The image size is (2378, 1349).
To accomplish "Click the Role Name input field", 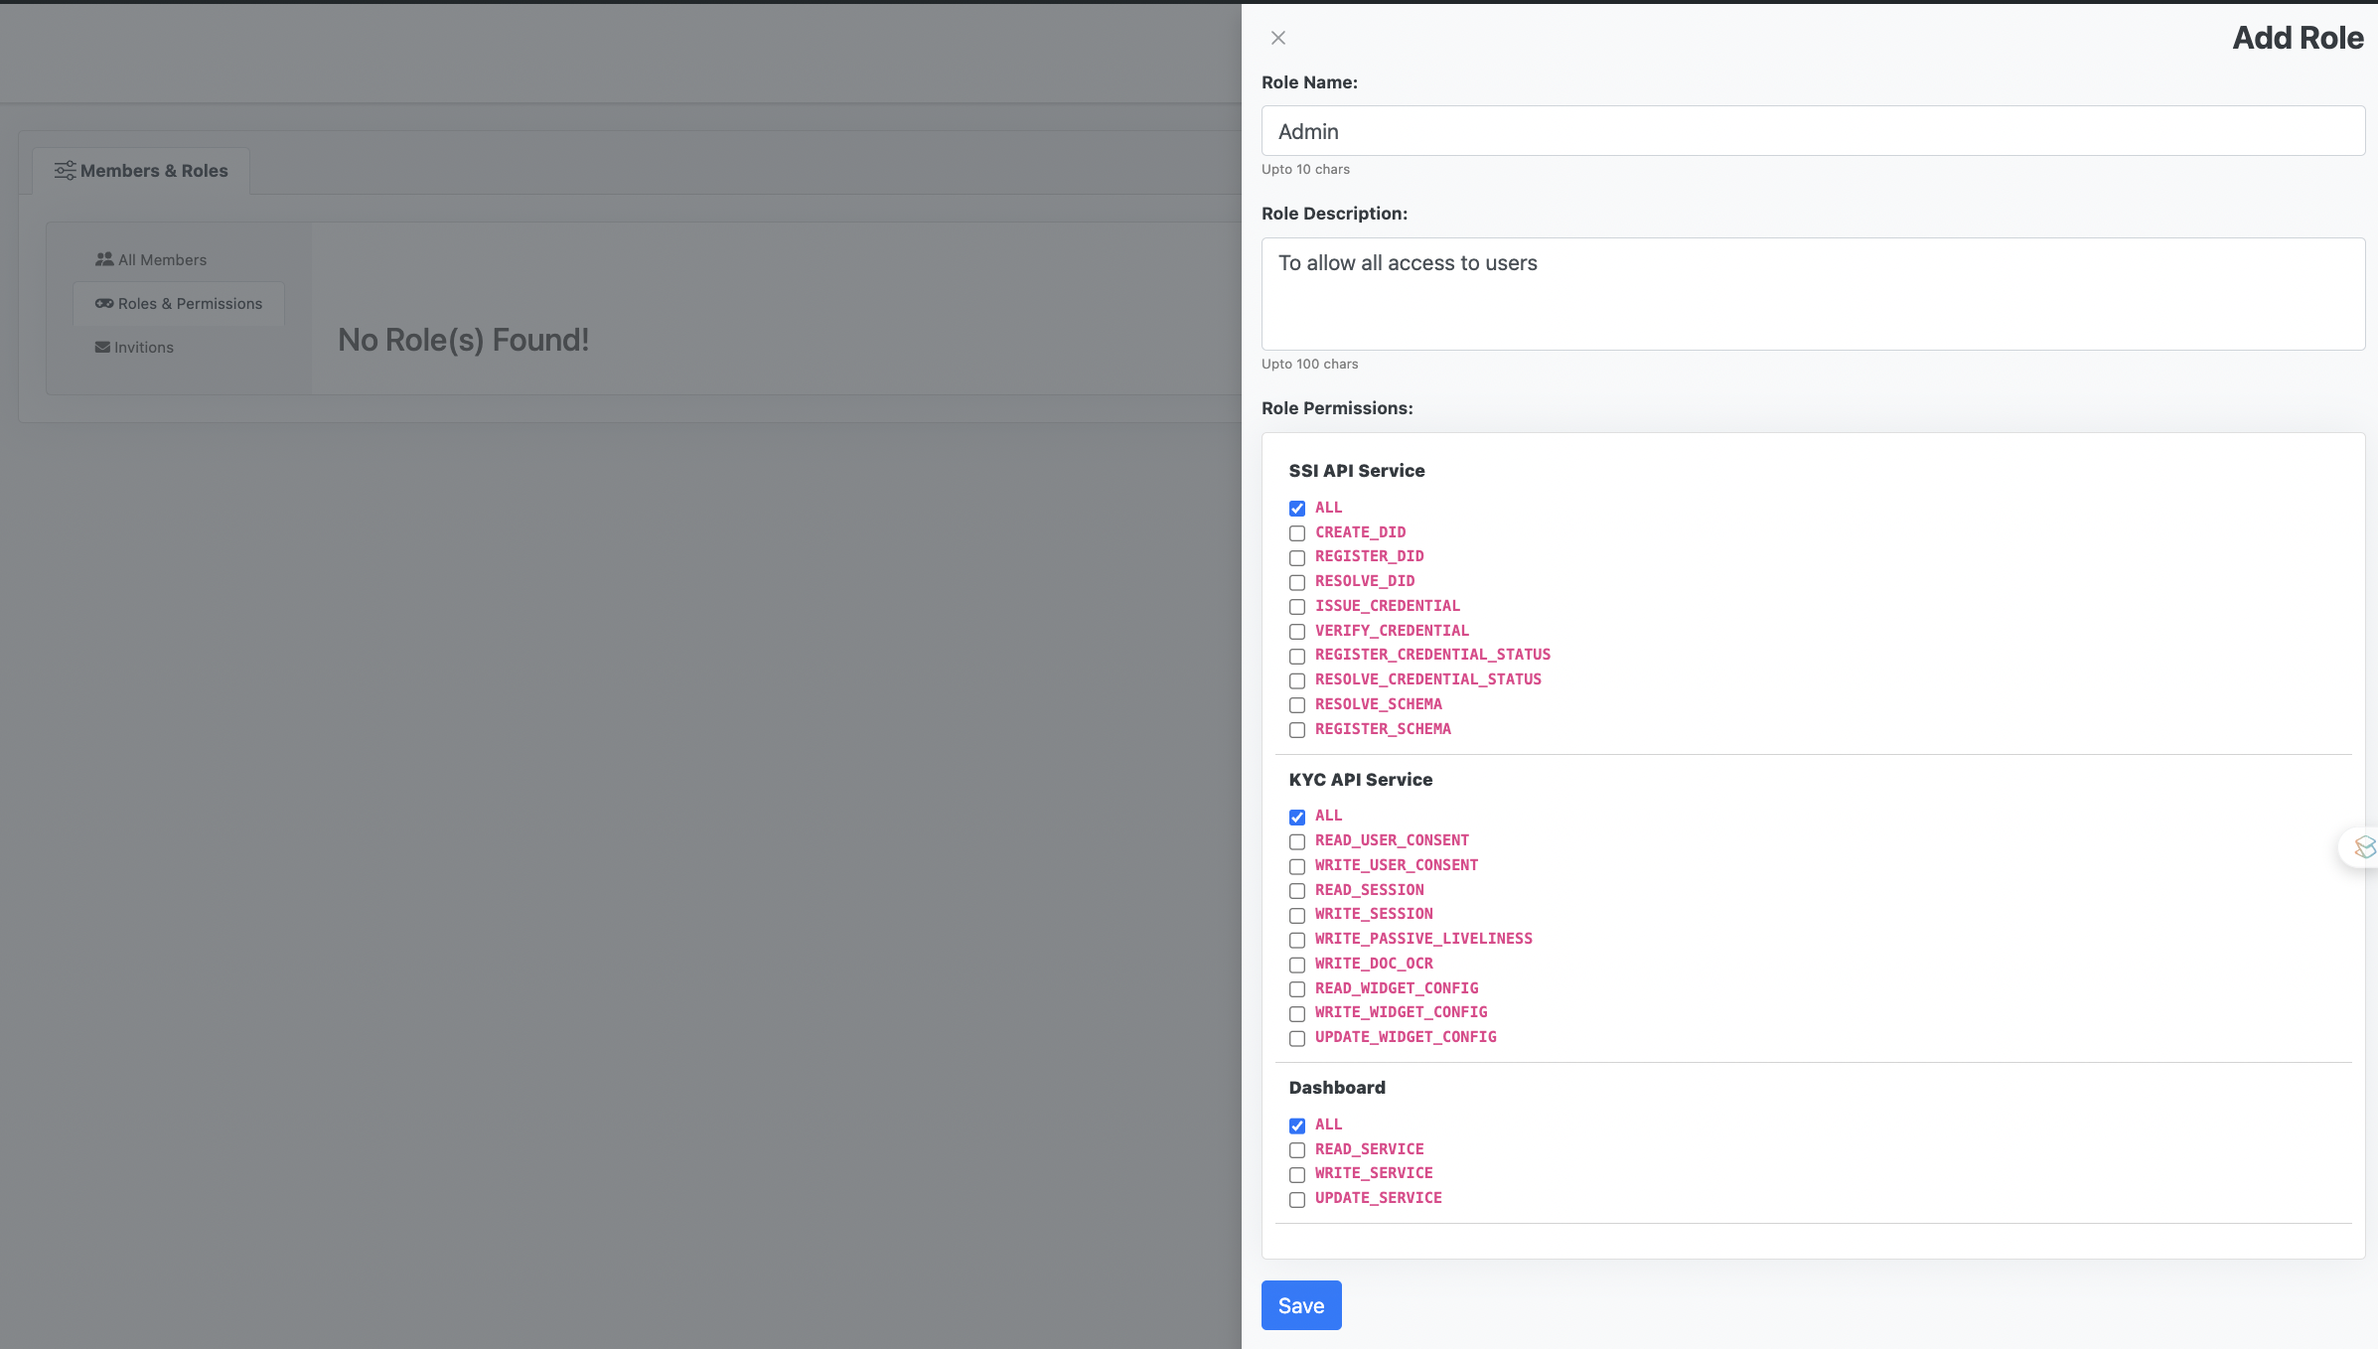I will click(x=1813, y=131).
